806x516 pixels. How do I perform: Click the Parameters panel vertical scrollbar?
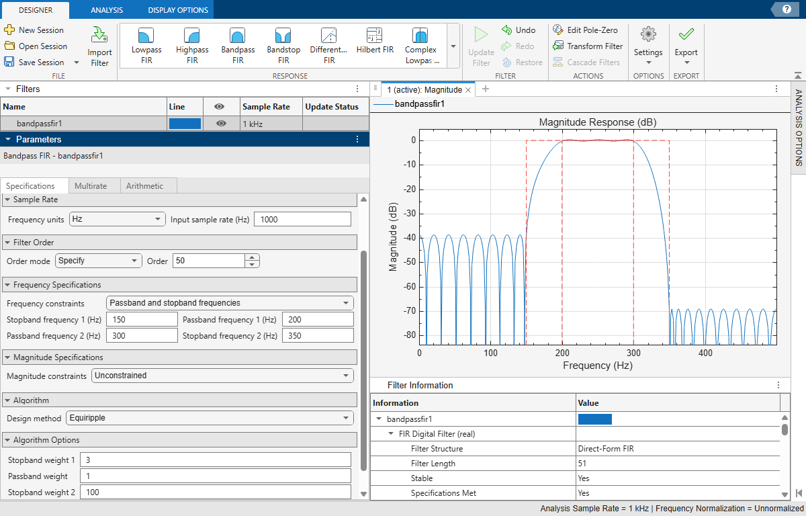click(364, 360)
